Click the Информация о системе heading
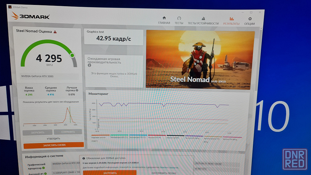The height and width of the screenshot is (175, 311). 44,156
